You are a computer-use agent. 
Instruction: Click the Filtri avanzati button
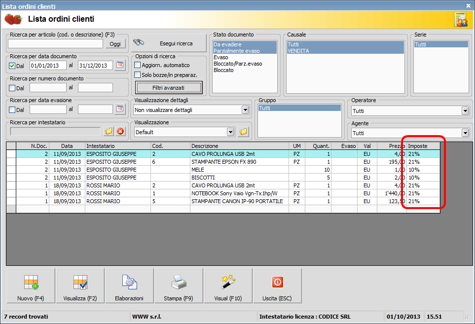pyautogui.click(x=169, y=87)
